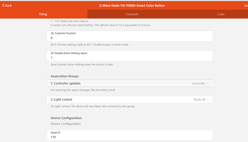Click the Node ID field showing 110
The image size is (248, 142).
pyautogui.click(x=130, y=135)
